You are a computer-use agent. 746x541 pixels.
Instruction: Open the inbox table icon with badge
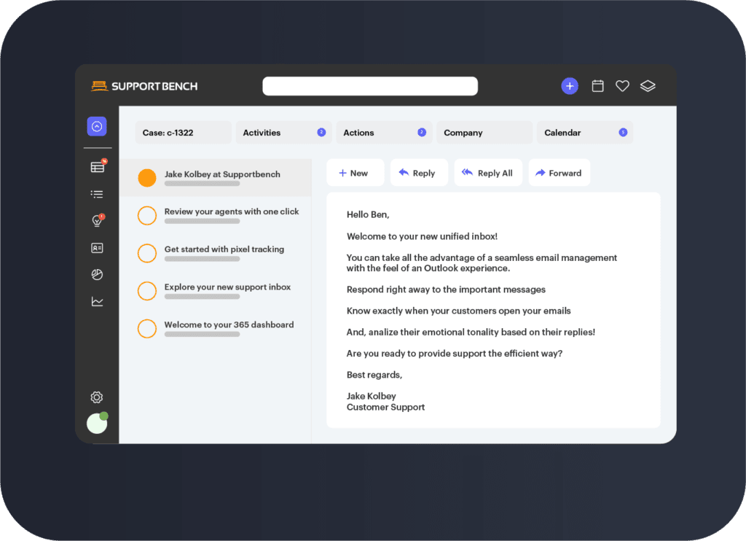click(97, 167)
